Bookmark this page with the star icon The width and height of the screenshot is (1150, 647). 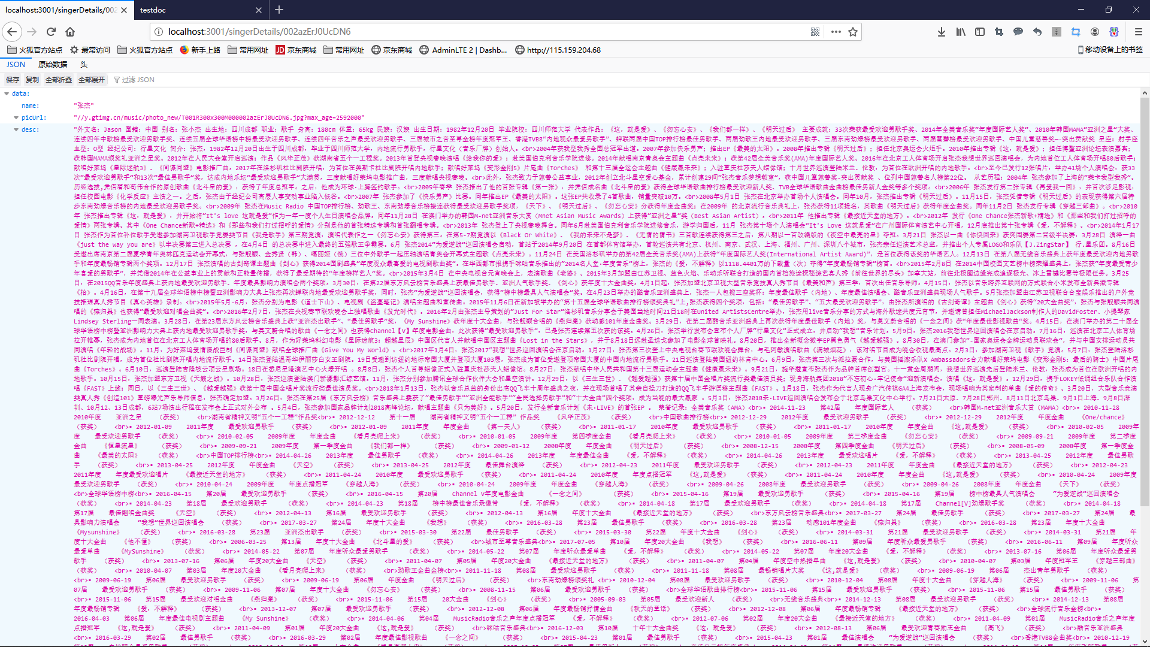pyautogui.click(x=853, y=32)
